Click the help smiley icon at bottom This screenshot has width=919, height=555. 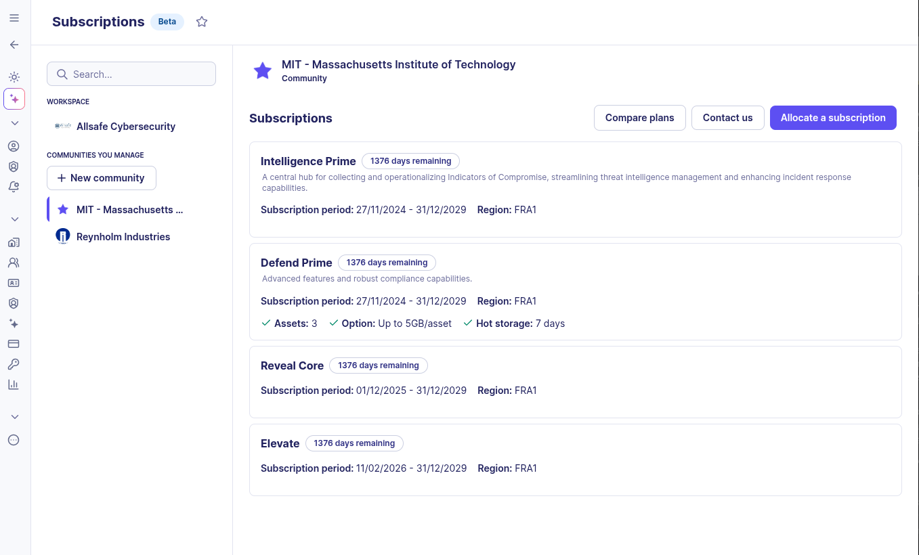[x=14, y=440]
